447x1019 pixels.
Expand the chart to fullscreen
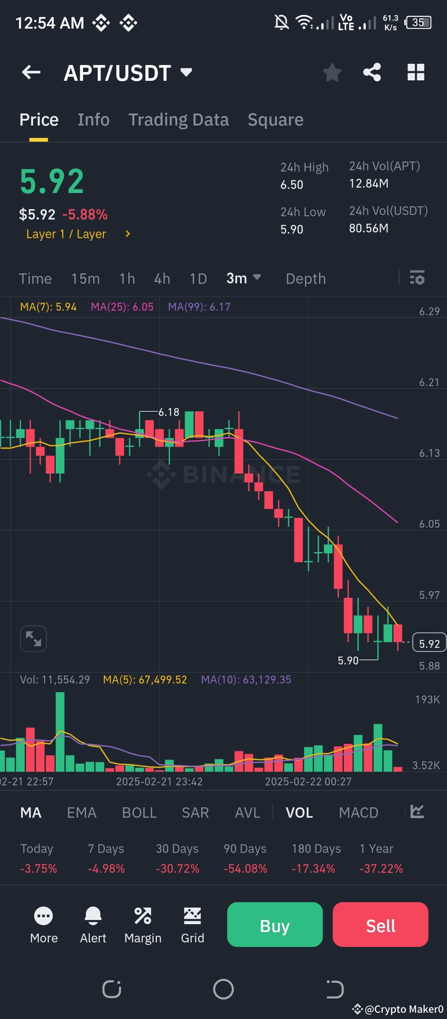pos(33,638)
